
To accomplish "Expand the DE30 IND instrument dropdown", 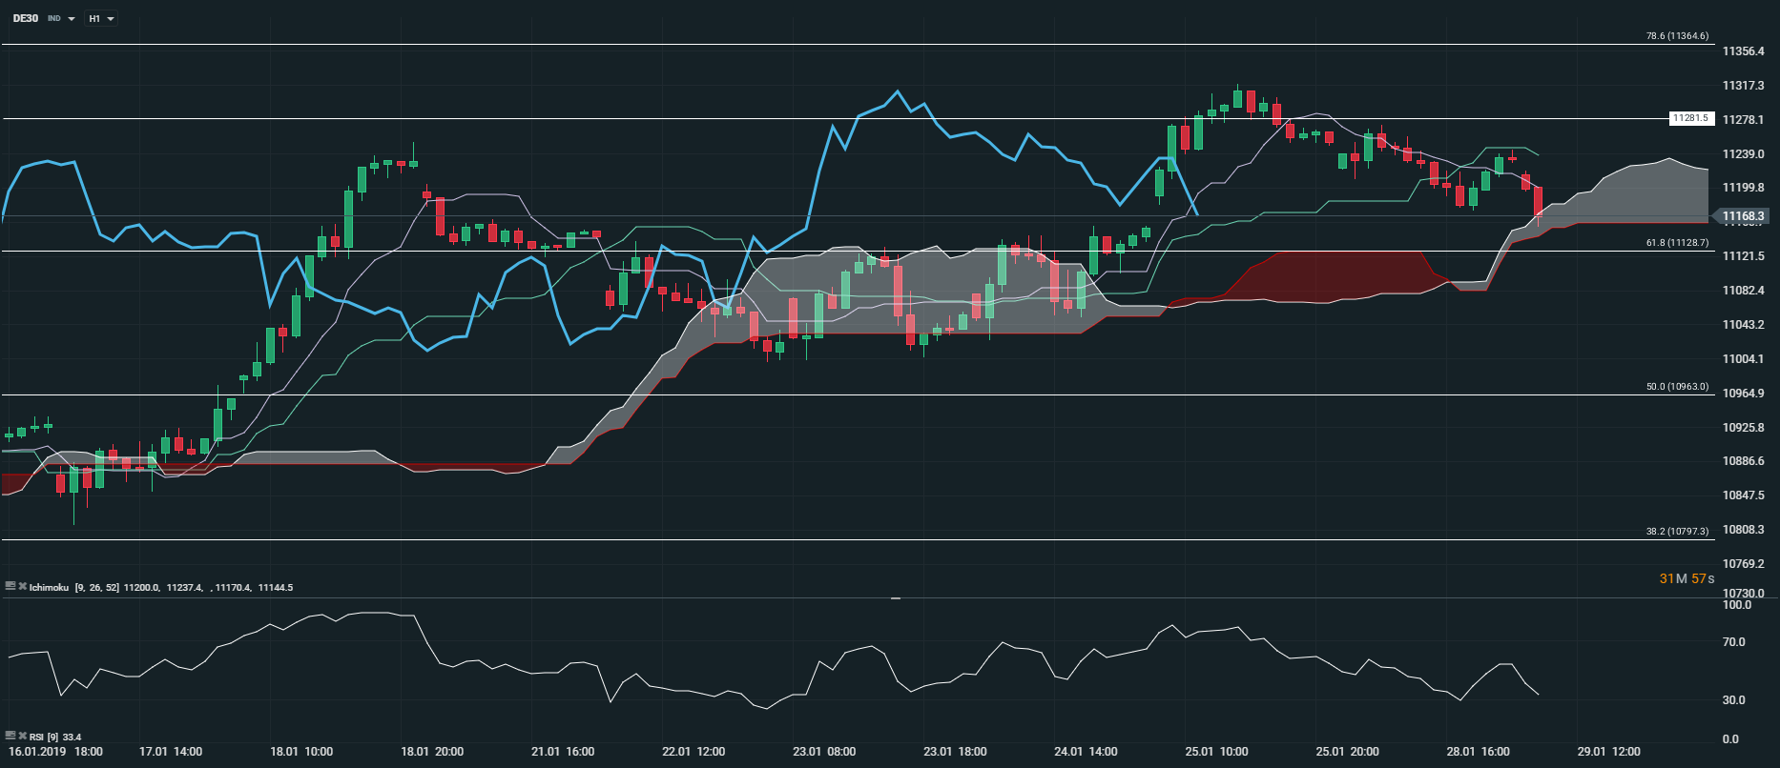I will coord(72,19).
